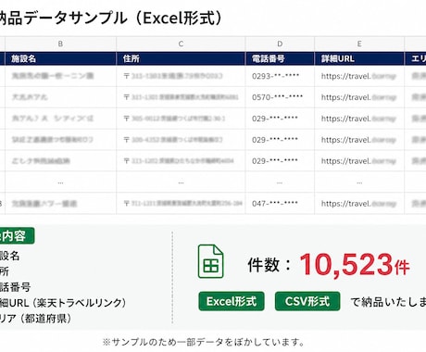426x352 pixels.
Task: Click the 住所 header cell
Action: 181,58
